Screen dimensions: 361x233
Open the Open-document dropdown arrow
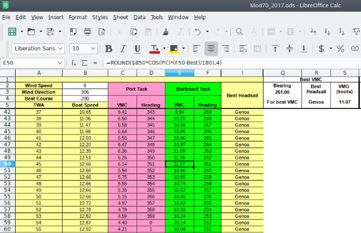click(41, 31)
